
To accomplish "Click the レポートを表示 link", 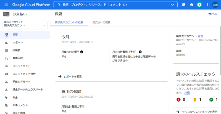I will [x=72, y=76].
